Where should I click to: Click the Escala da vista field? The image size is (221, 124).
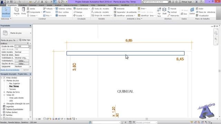22,46
